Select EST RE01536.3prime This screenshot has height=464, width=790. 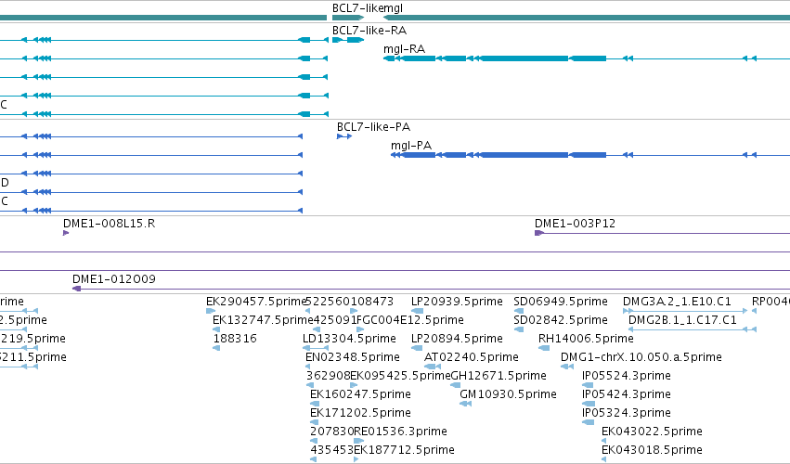pos(400,432)
